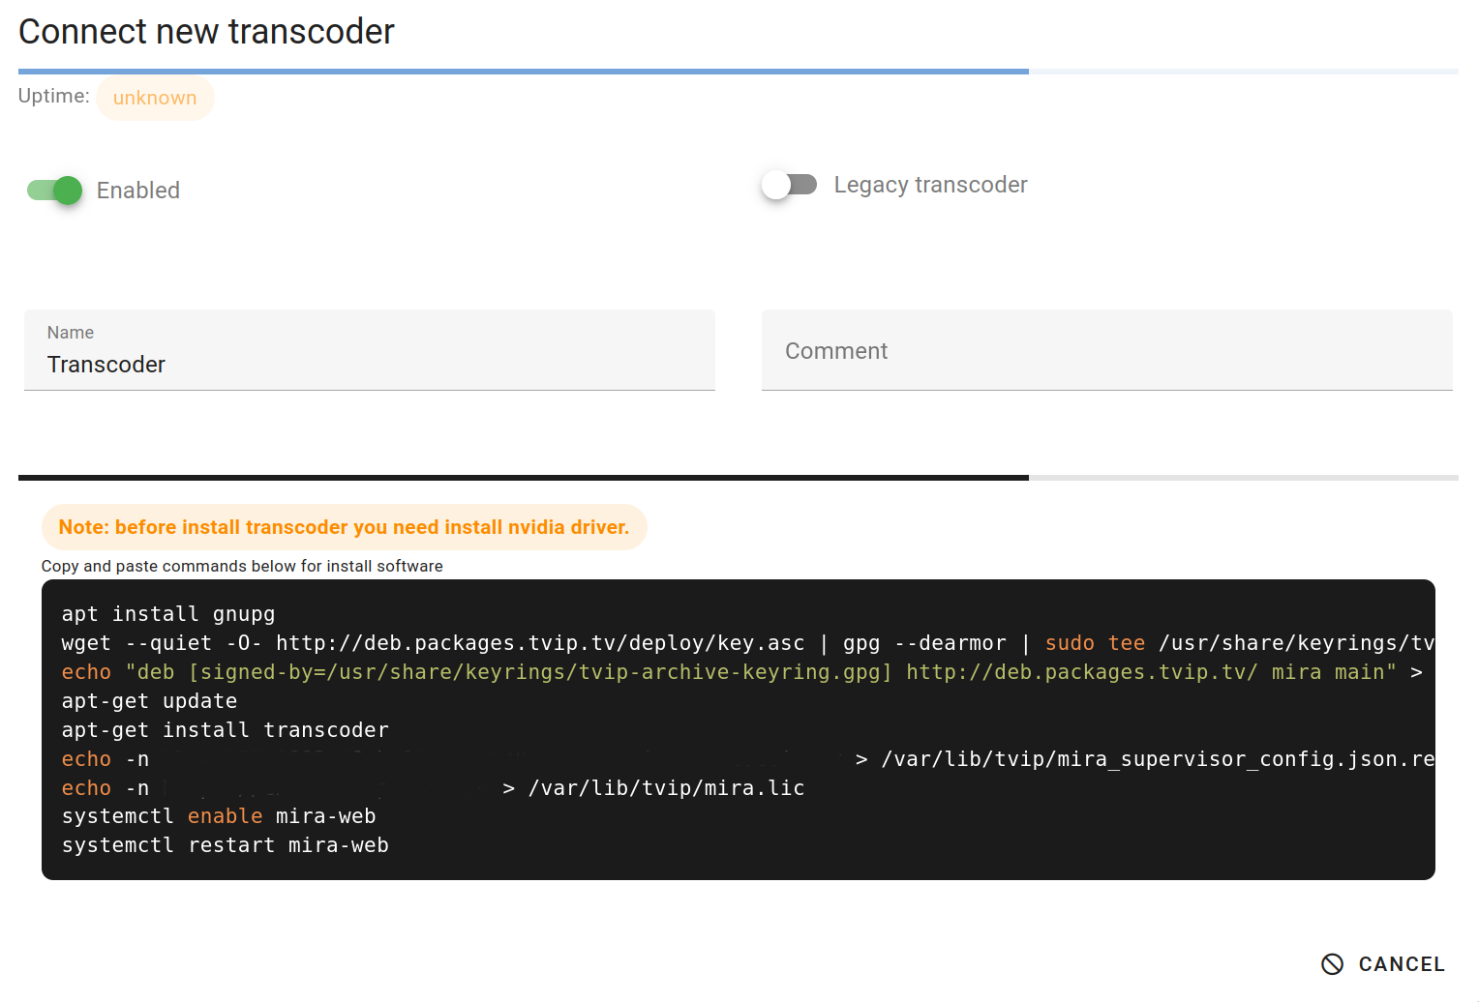This screenshot has width=1479, height=1002.
Task: Focus the Name field containing "Transcoder"
Action: coord(369,365)
